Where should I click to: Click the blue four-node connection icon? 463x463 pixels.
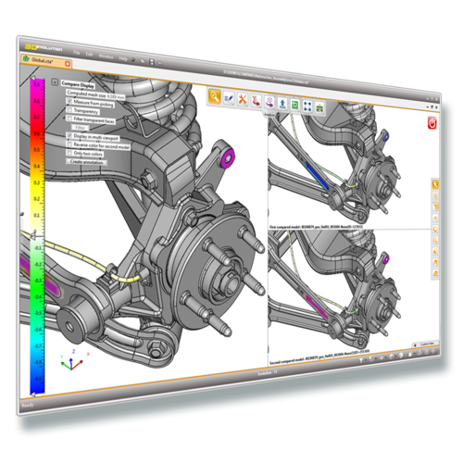click(x=307, y=106)
